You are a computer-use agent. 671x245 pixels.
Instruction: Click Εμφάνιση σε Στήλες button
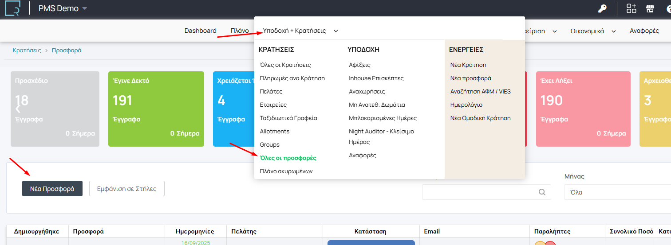(x=127, y=188)
